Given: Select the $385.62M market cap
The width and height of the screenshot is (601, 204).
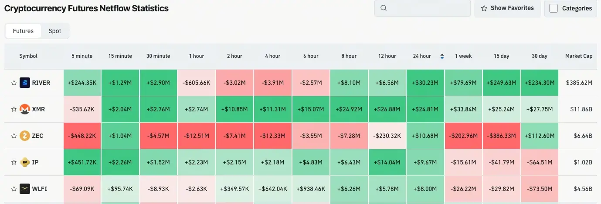Looking at the screenshot, I should point(579,83).
